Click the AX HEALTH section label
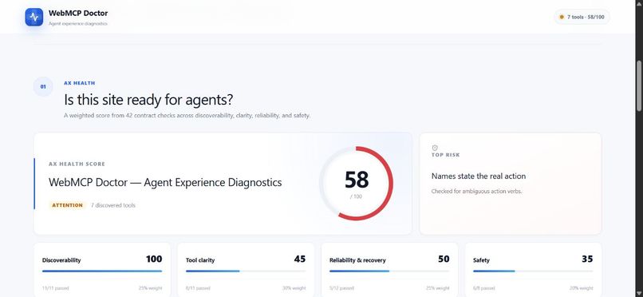643x297 pixels. click(80, 83)
